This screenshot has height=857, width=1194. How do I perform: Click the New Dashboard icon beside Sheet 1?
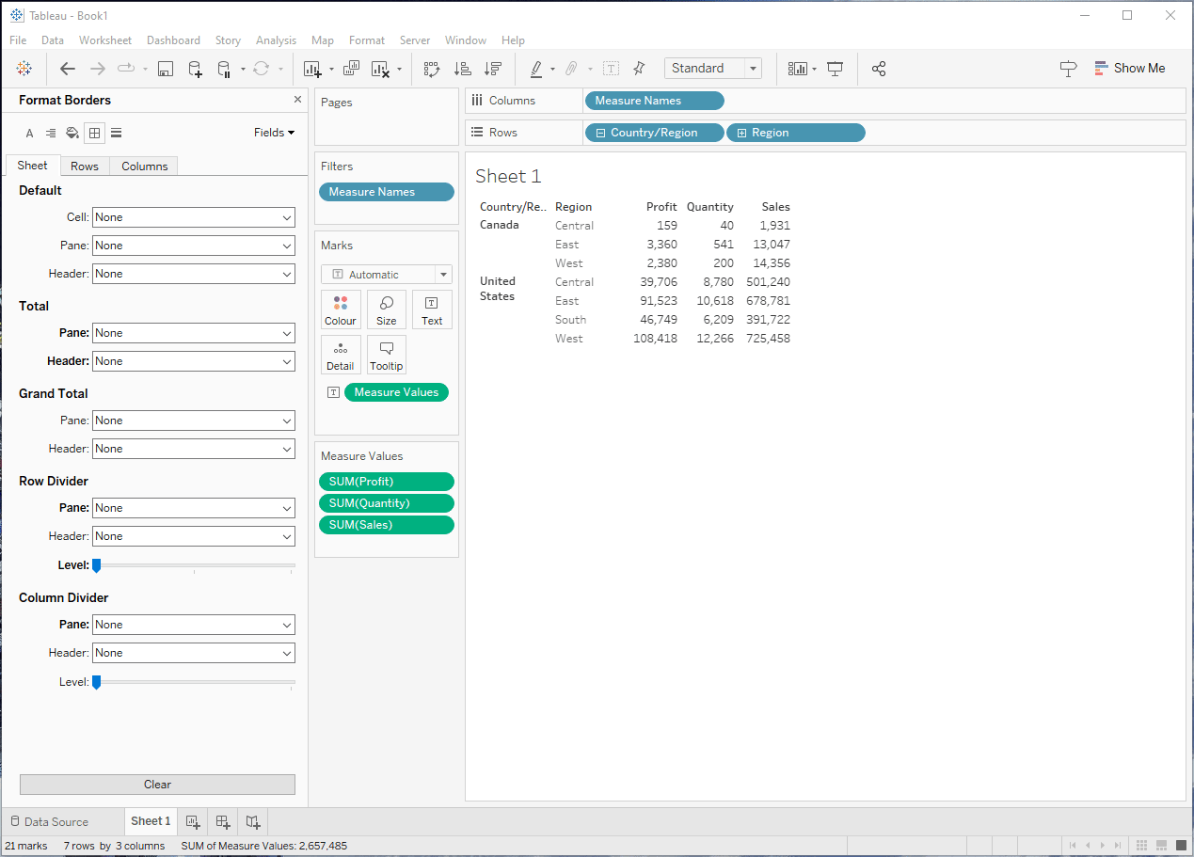pyautogui.click(x=223, y=821)
